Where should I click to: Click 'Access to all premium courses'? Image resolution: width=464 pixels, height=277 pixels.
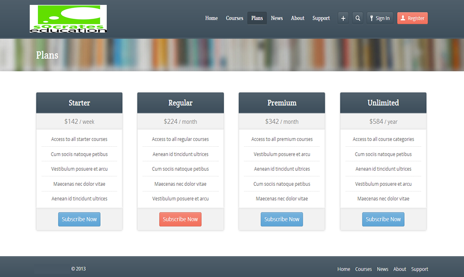pyautogui.click(x=282, y=139)
